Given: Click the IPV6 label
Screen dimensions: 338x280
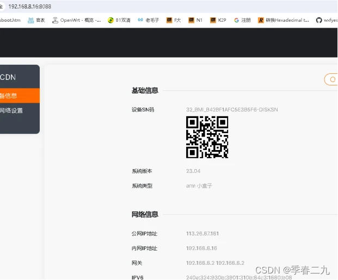Looking at the screenshot, I should tap(138, 277).
